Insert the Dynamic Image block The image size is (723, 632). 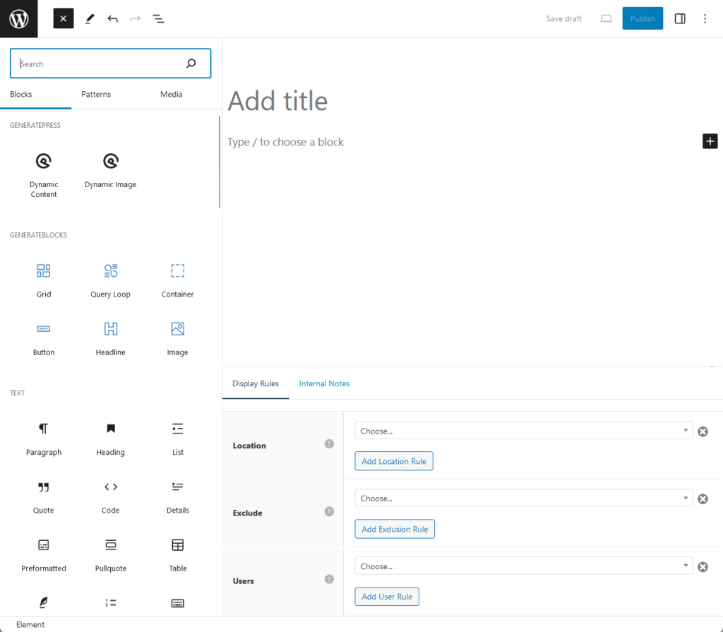[111, 171]
